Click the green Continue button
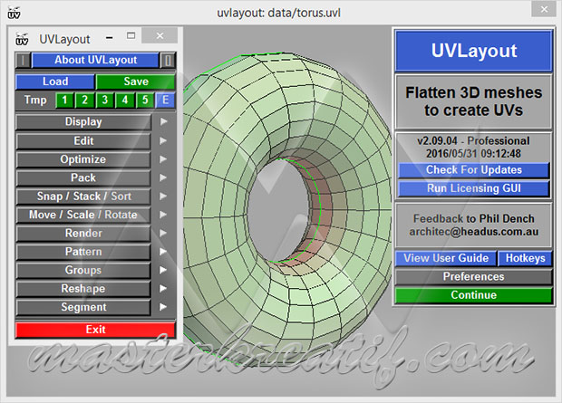Image resolution: width=562 pixels, height=403 pixels. pyautogui.click(x=473, y=295)
